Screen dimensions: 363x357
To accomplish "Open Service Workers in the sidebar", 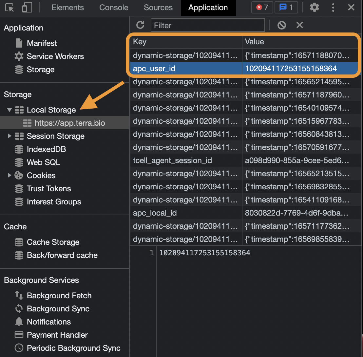I will point(55,56).
